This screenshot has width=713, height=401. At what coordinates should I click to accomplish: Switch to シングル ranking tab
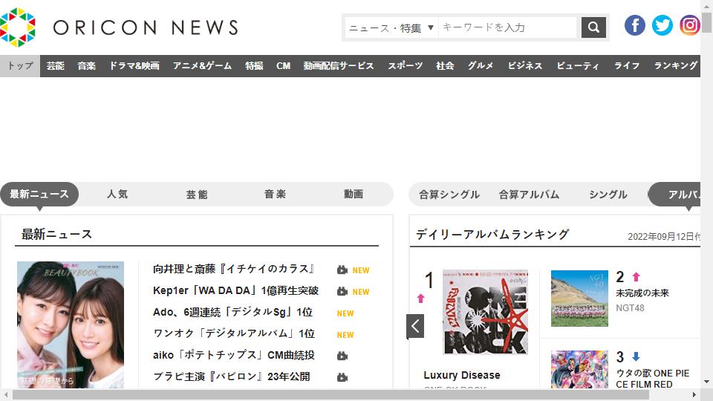click(x=608, y=195)
